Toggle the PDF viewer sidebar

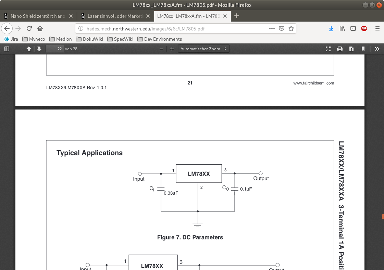(7, 49)
